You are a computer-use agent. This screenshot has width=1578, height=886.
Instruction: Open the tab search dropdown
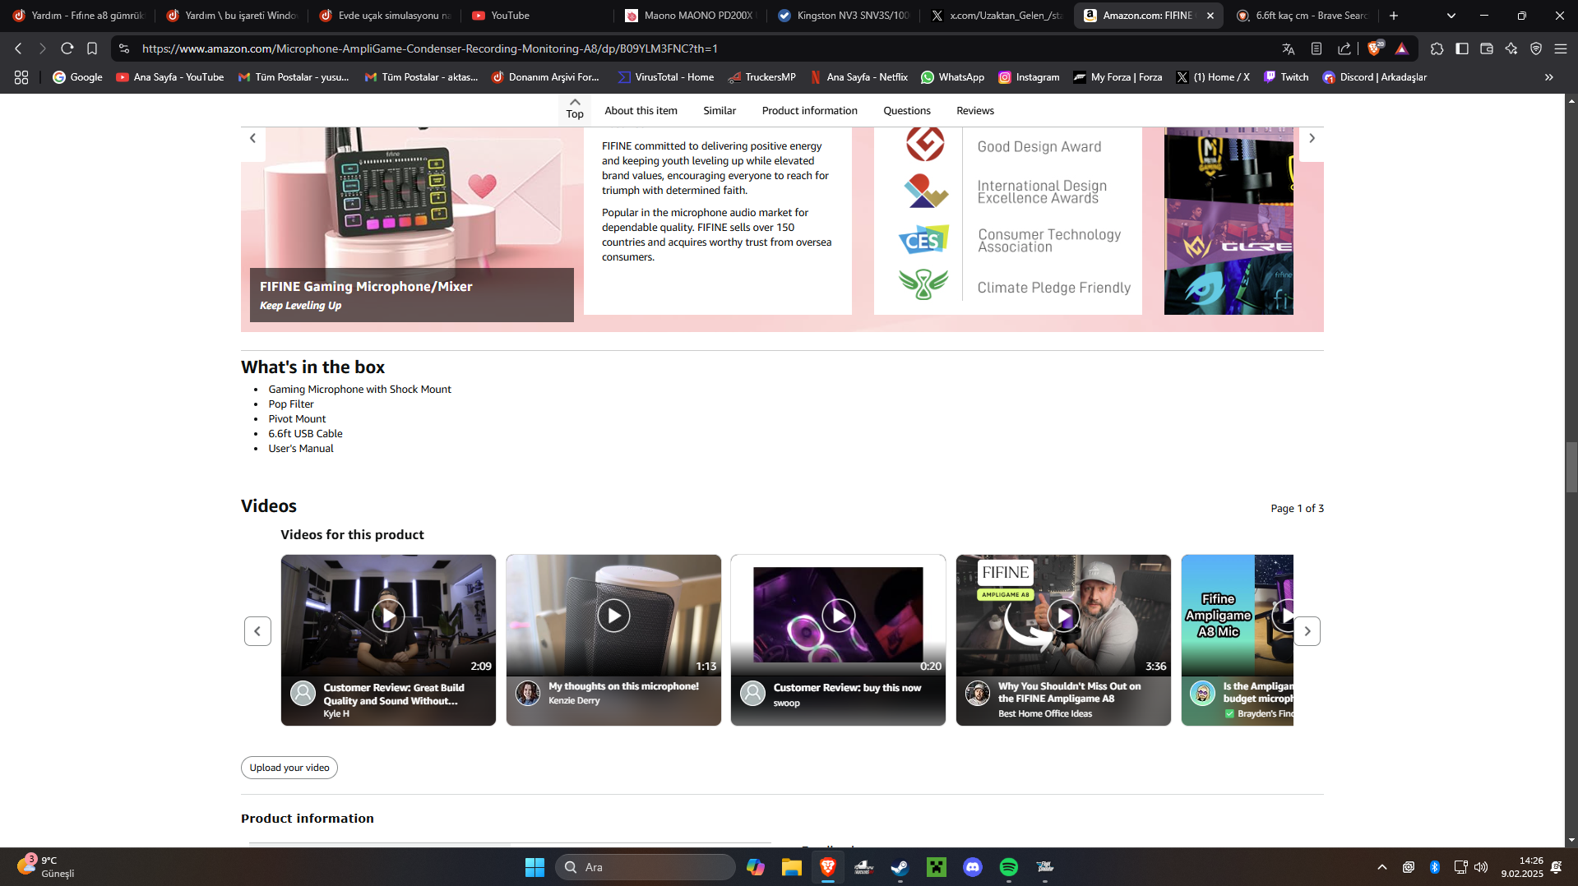pyautogui.click(x=1451, y=16)
